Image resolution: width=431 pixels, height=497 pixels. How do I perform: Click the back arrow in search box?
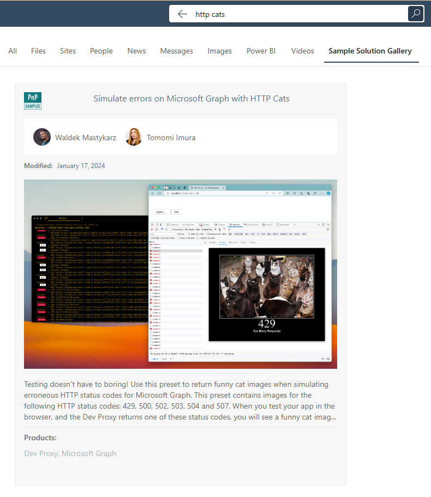pos(183,14)
